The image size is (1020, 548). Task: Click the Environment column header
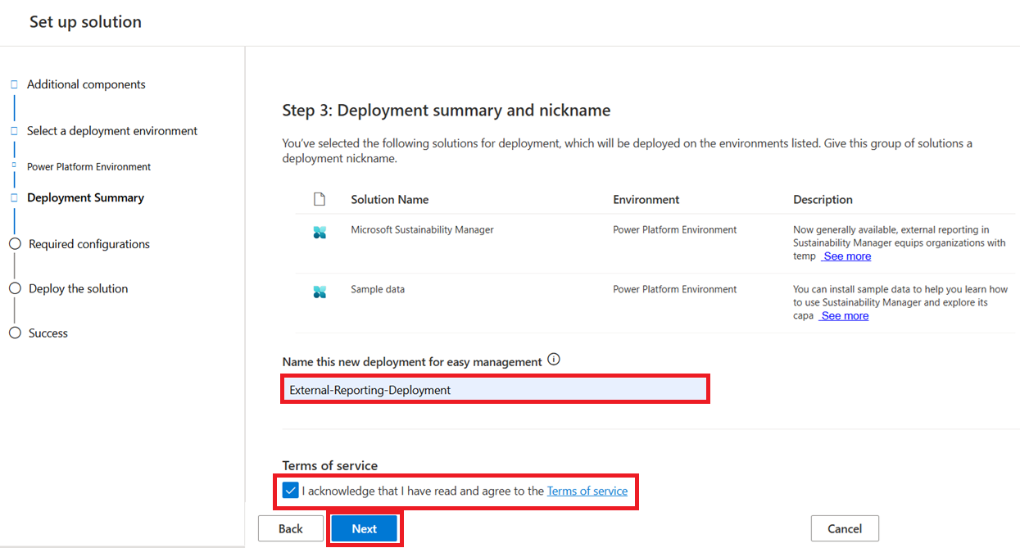click(646, 200)
